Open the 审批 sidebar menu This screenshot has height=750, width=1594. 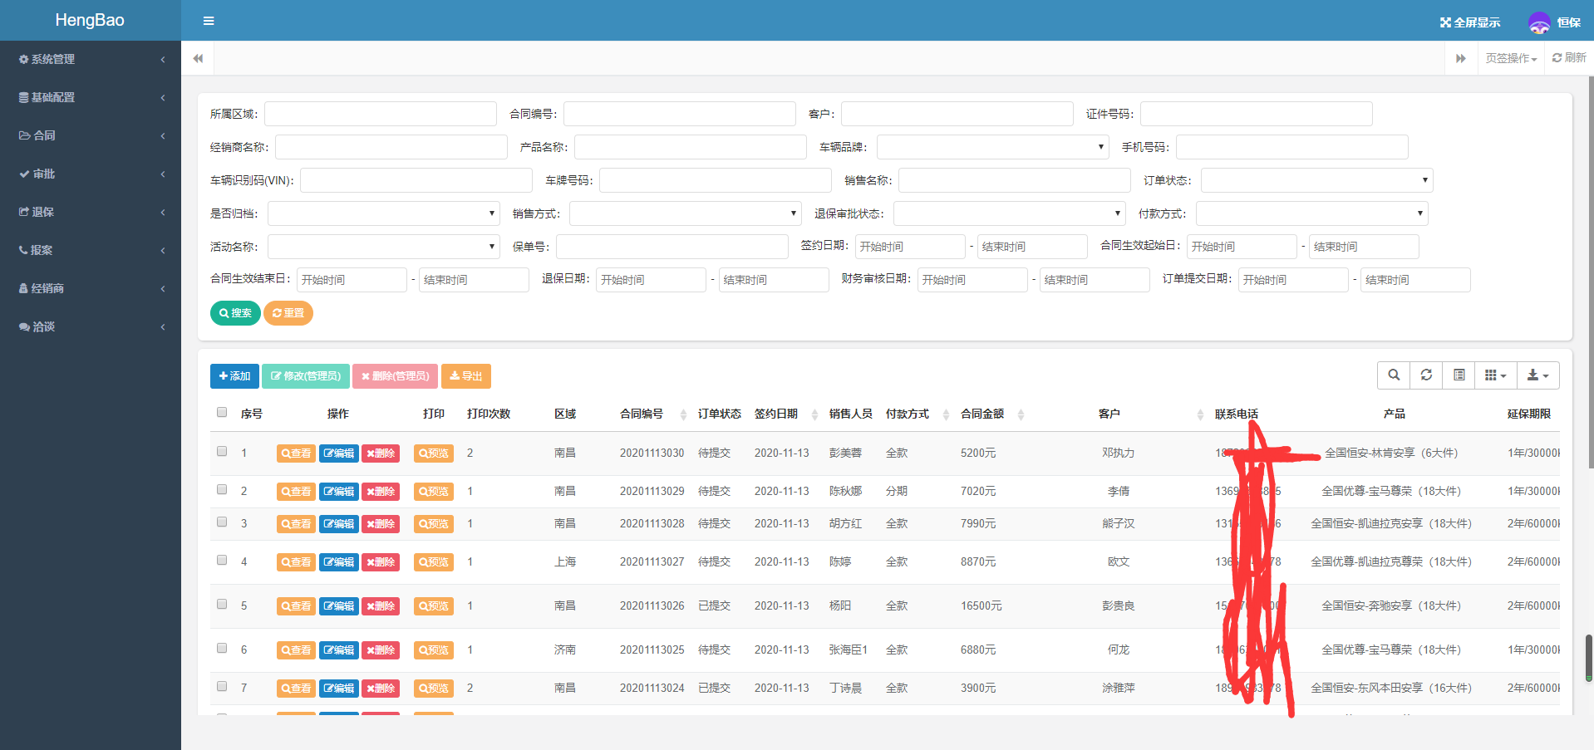(91, 174)
